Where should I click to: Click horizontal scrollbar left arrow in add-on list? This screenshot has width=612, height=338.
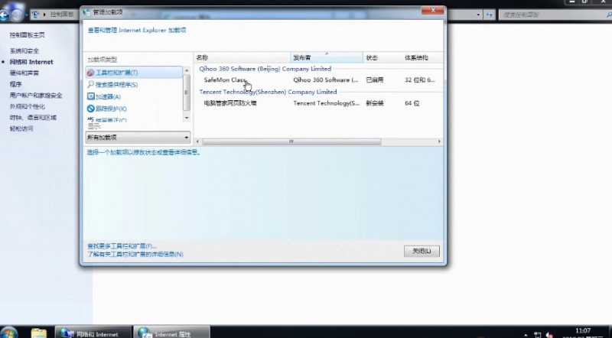pos(197,141)
